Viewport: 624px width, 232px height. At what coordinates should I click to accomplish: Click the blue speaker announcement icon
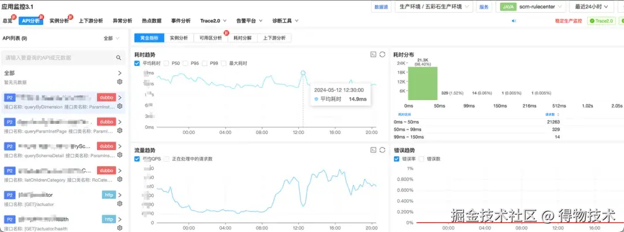[514, 21]
